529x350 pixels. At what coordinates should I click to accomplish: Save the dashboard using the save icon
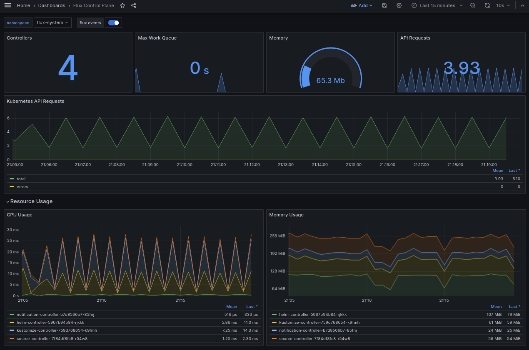click(x=384, y=5)
